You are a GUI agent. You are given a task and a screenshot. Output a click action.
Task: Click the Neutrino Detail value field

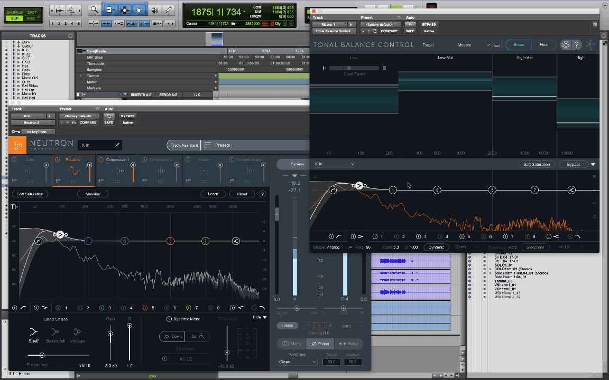[x=331, y=362]
